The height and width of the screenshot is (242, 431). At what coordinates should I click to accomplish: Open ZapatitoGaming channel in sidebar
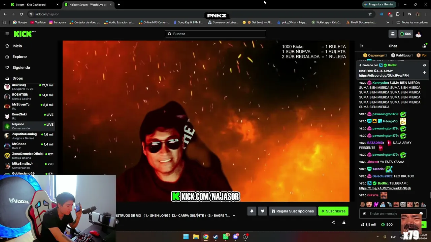(x=29, y=136)
